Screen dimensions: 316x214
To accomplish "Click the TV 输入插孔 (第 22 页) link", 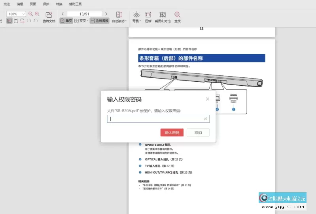I will (x=159, y=166).
